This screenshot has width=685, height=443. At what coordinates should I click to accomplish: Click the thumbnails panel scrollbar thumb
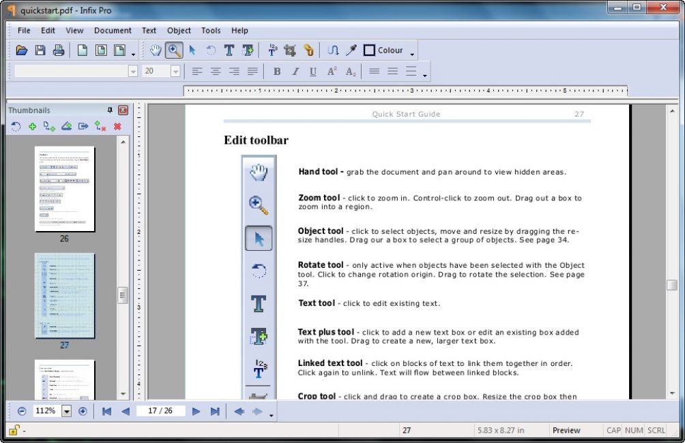click(123, 296)
